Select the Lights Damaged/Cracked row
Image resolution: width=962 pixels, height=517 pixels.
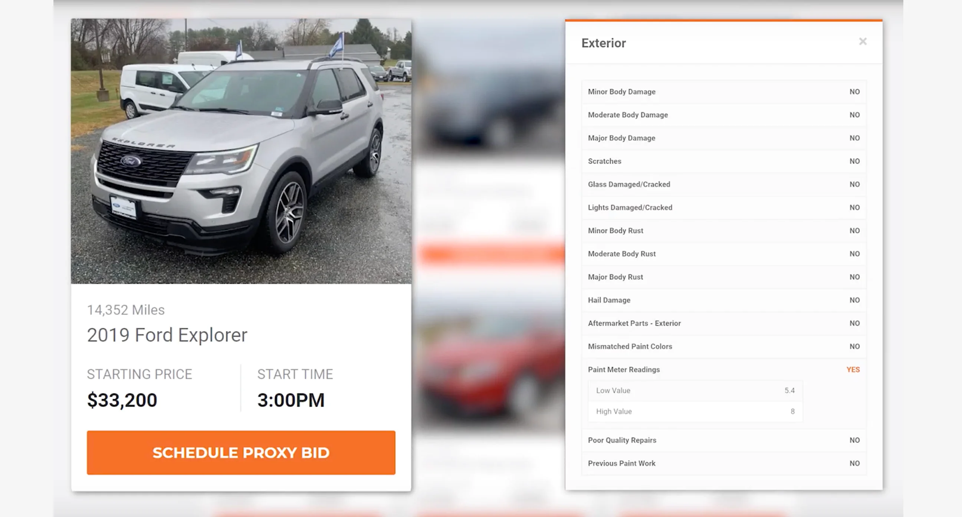tap(724, 207)
